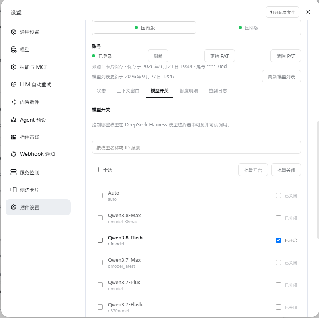
Task: Click the gear icon beside LLM 自动重试
Action: 14,84
